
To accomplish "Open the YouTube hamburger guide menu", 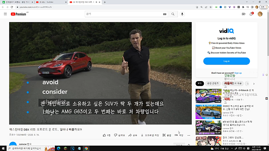I will click(x=5, y=14).
